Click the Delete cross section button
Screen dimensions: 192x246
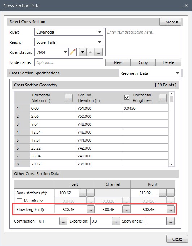point(168,62)
